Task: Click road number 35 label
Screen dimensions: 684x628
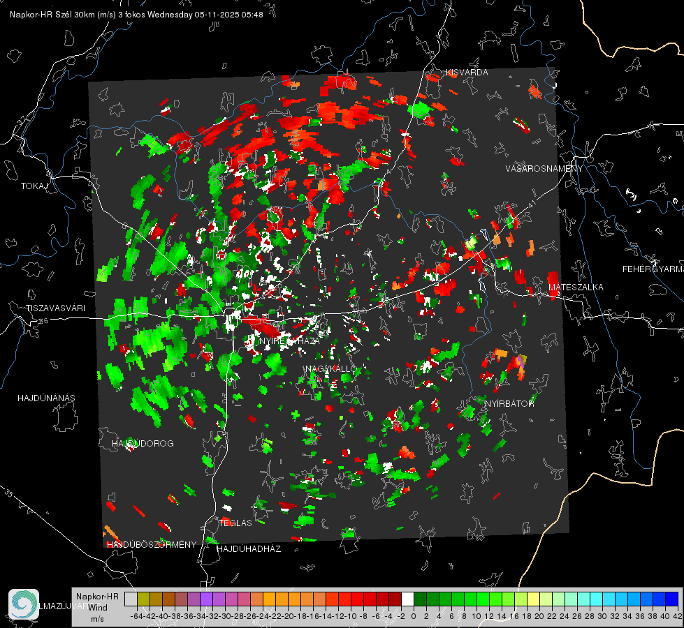Action: coord(9,493)
